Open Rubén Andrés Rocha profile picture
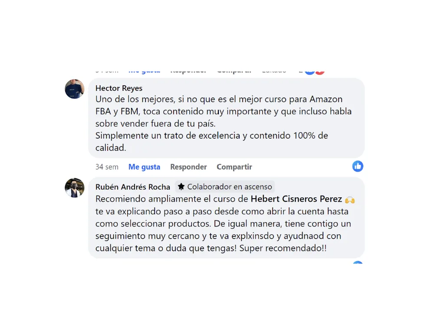The height and width of the screenshot is (333, 435). (x=74, y=188)
